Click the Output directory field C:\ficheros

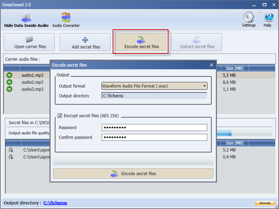click(154, 96)
